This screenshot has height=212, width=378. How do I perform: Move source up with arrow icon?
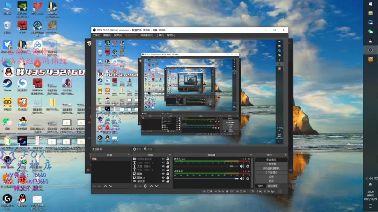[x=151, y=186]
